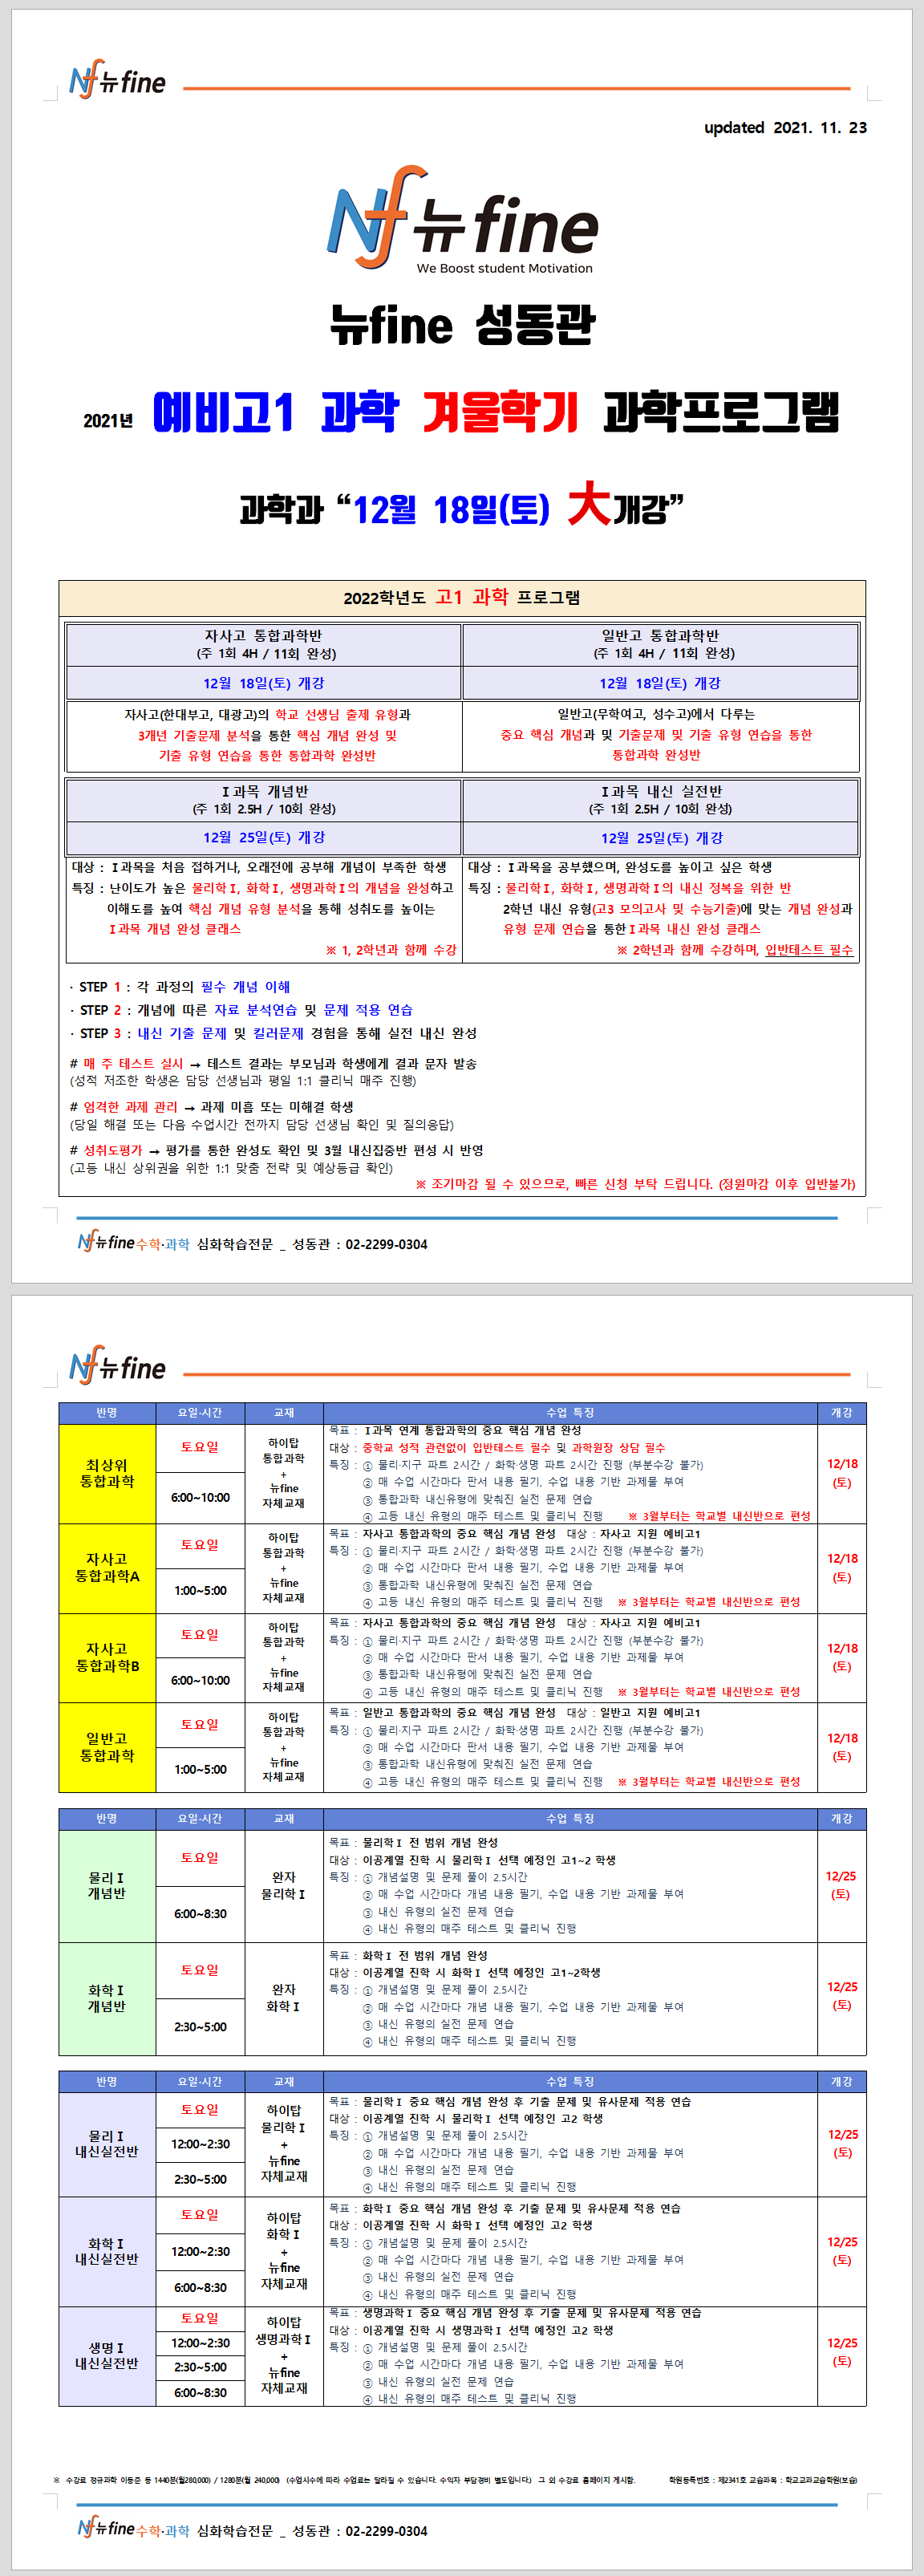Select the red '大' character before 개강
The height and width of the screenshot is (2576, 924).
click(589, 503)
